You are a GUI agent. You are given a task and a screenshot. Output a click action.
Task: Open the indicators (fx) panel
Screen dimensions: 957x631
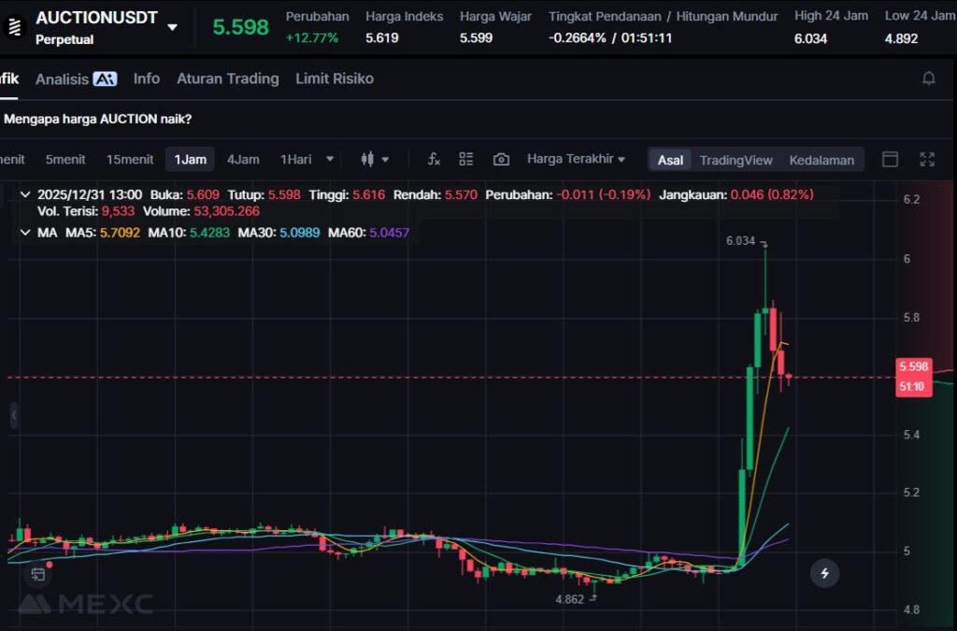[x=434, y=160]
